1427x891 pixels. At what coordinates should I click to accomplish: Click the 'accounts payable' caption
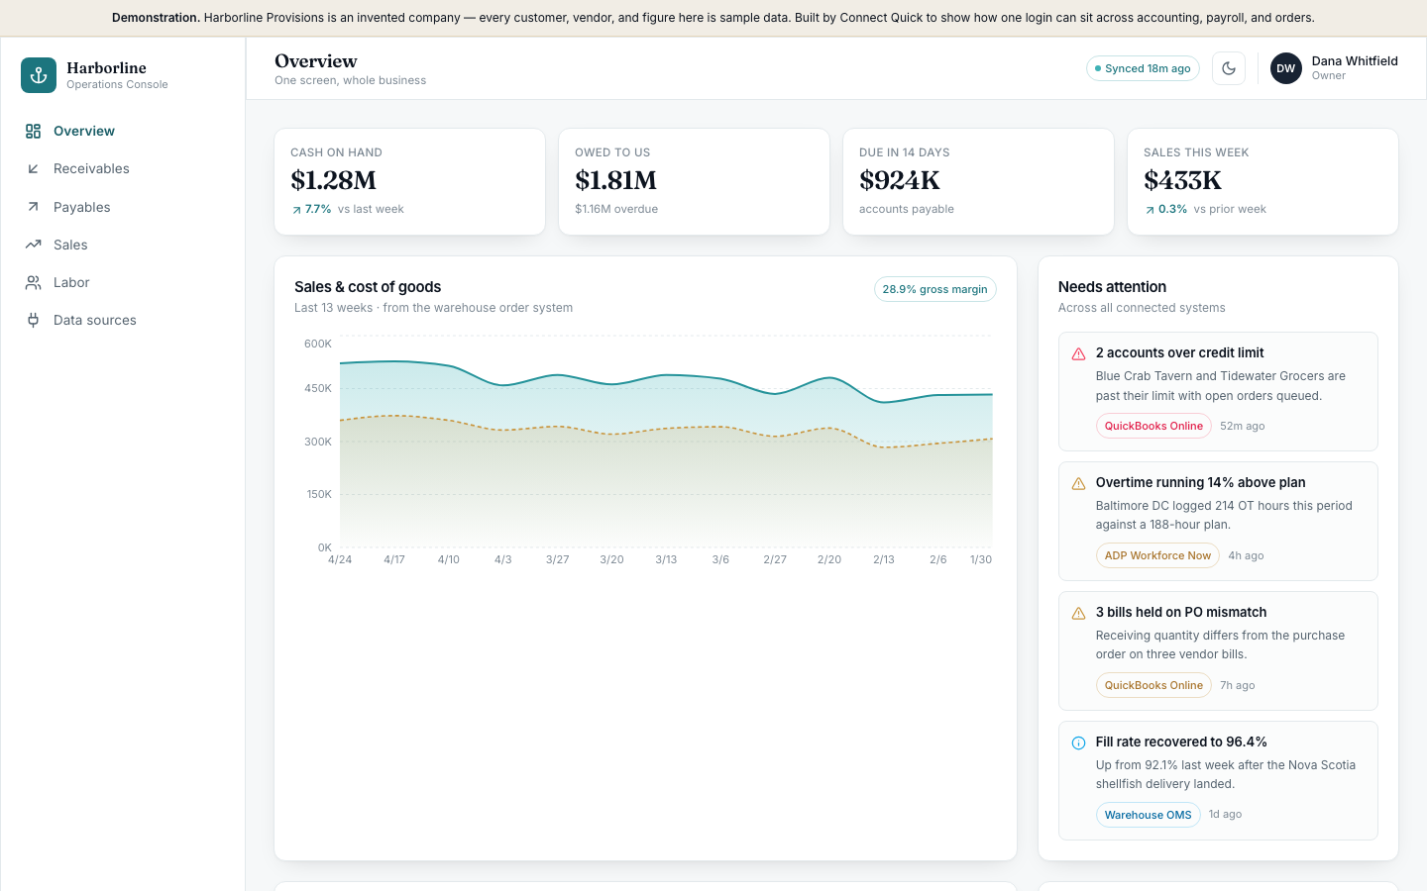point(907,209)
